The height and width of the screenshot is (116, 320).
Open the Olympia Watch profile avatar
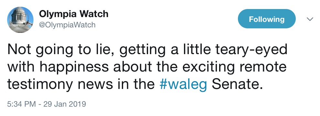pos(20,20)
